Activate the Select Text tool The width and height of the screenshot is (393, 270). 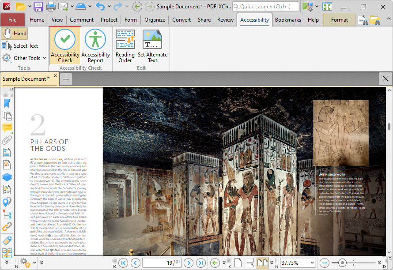pyautogui.click(x=20, y=46)
